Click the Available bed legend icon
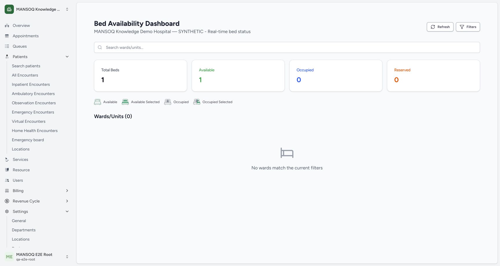 98,102
